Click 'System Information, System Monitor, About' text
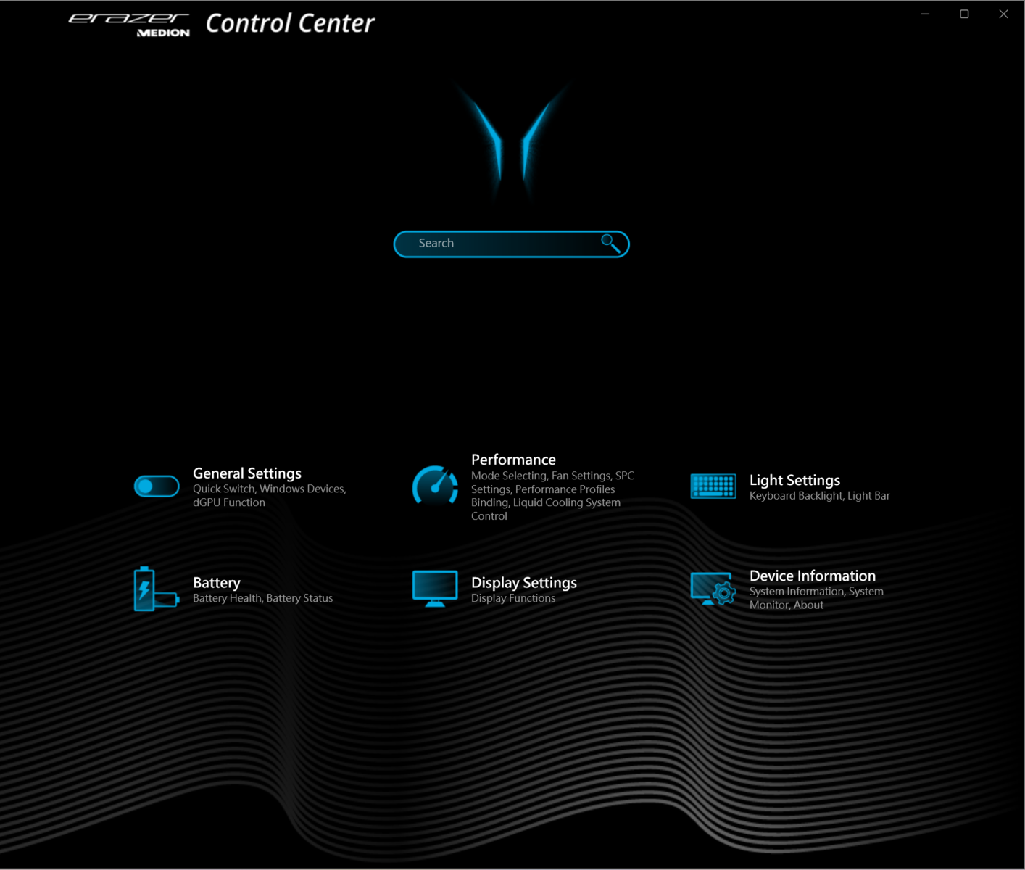 coord(816,598)
